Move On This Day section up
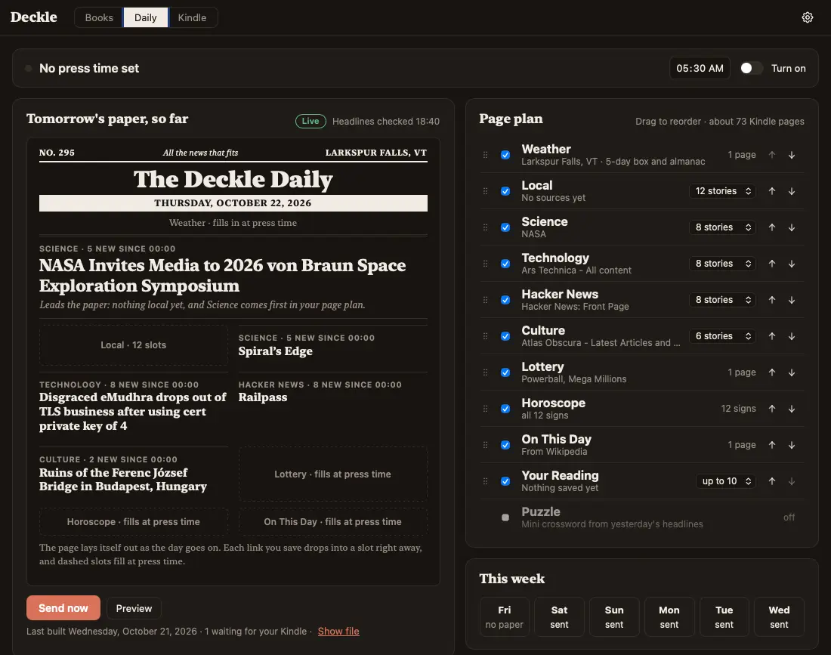Image resolution: width=831 pixels, height=655 pixels. (x=771, y=445)
